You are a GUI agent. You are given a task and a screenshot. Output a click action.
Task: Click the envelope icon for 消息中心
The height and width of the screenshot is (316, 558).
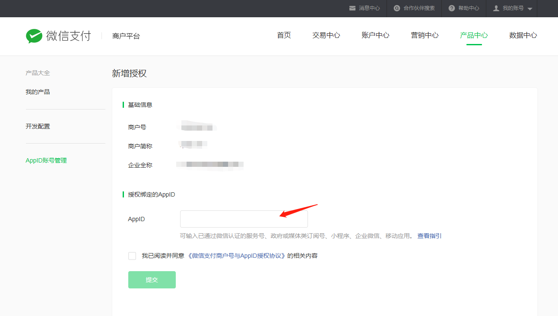pos(352,8)
